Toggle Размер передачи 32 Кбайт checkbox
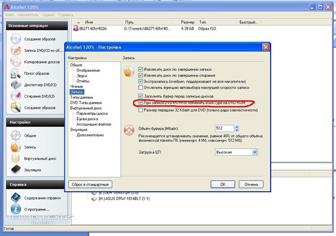 141,110
